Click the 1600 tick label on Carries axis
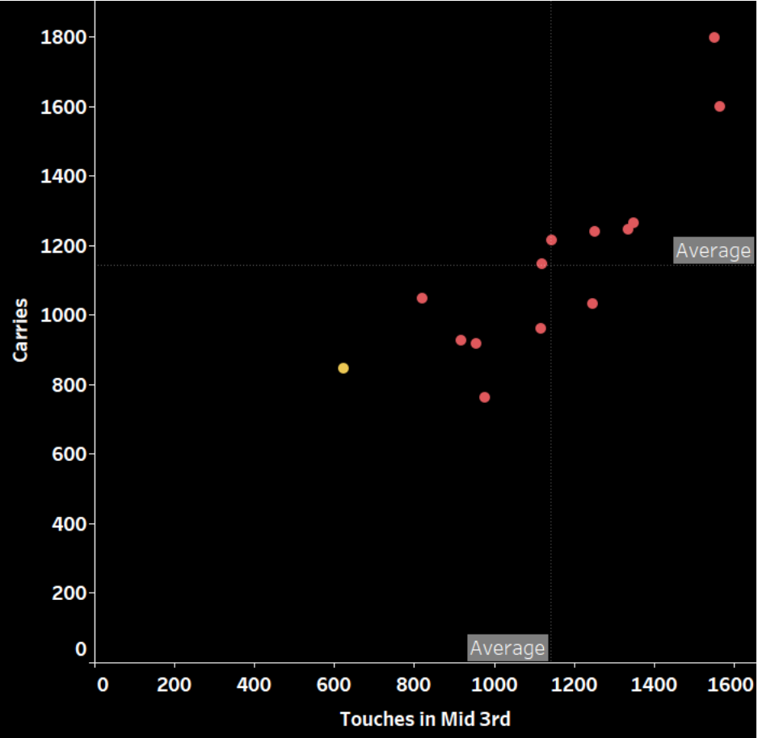This screenshot has height=738, width=758. tap(63, 107)
